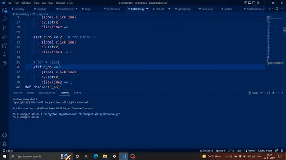
Task: Click the taskbar search box
Action: [41, 156]
